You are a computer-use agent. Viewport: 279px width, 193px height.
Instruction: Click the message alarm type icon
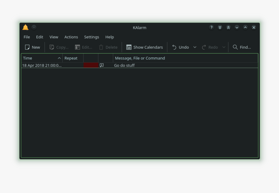pyautogui.click(x=102, y=65)
